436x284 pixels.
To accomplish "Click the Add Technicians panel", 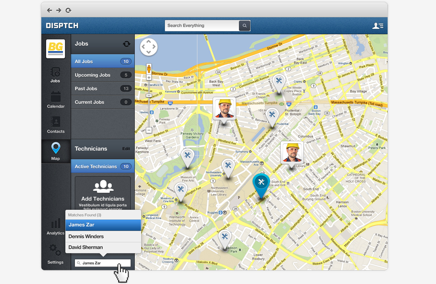I will [103, 193].
